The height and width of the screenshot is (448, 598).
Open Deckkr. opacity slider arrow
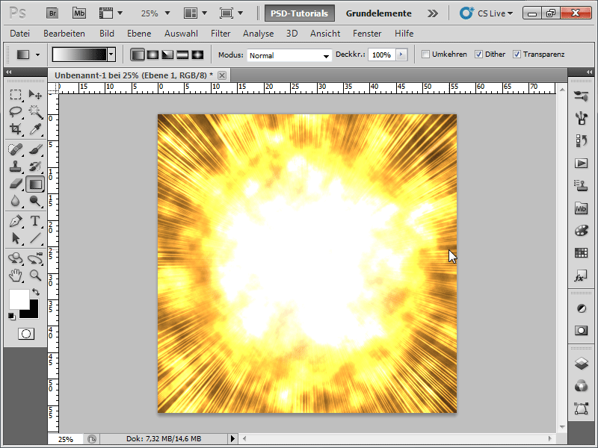coord(401,55)
